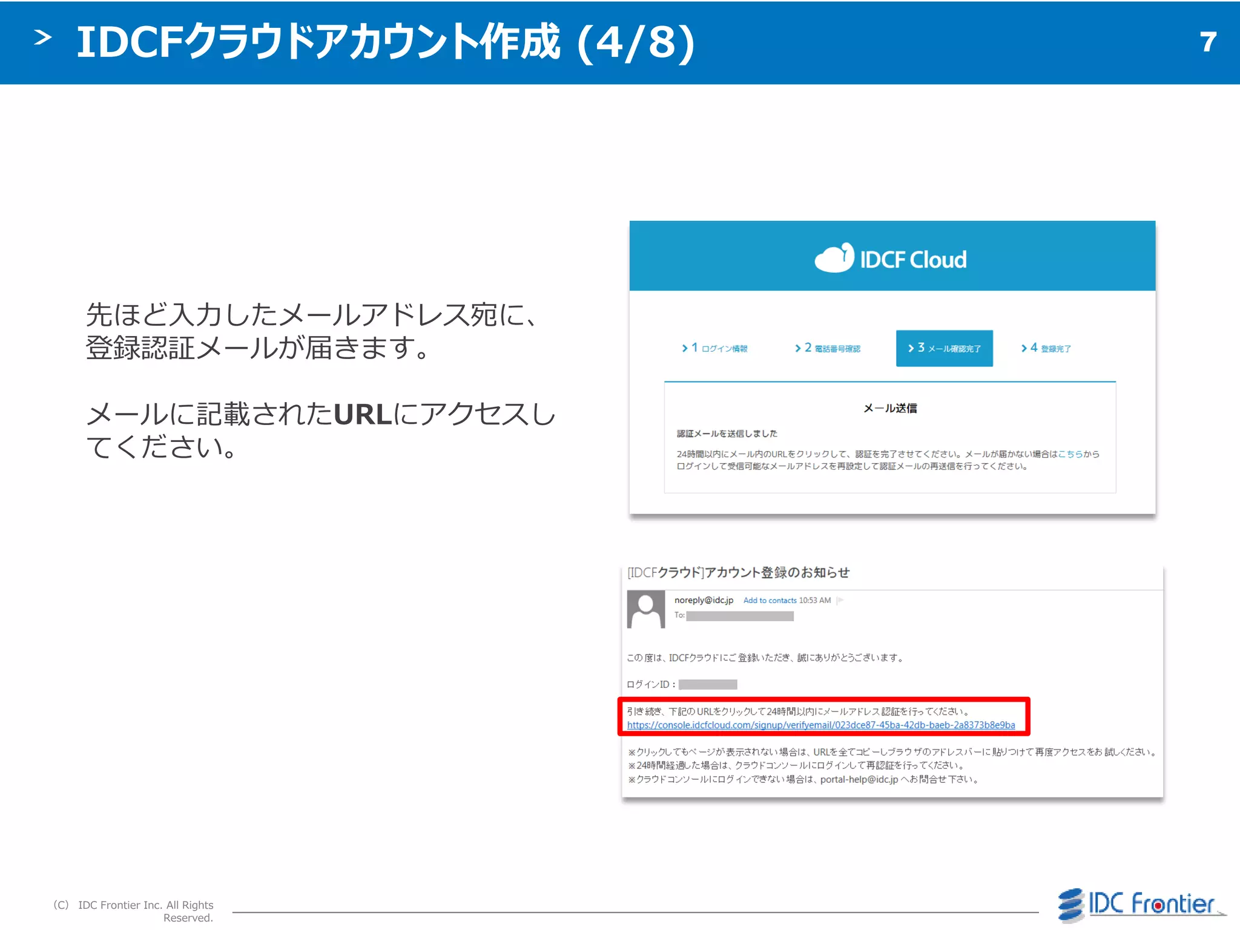Click the sender avatar icon

coord(646,610)
